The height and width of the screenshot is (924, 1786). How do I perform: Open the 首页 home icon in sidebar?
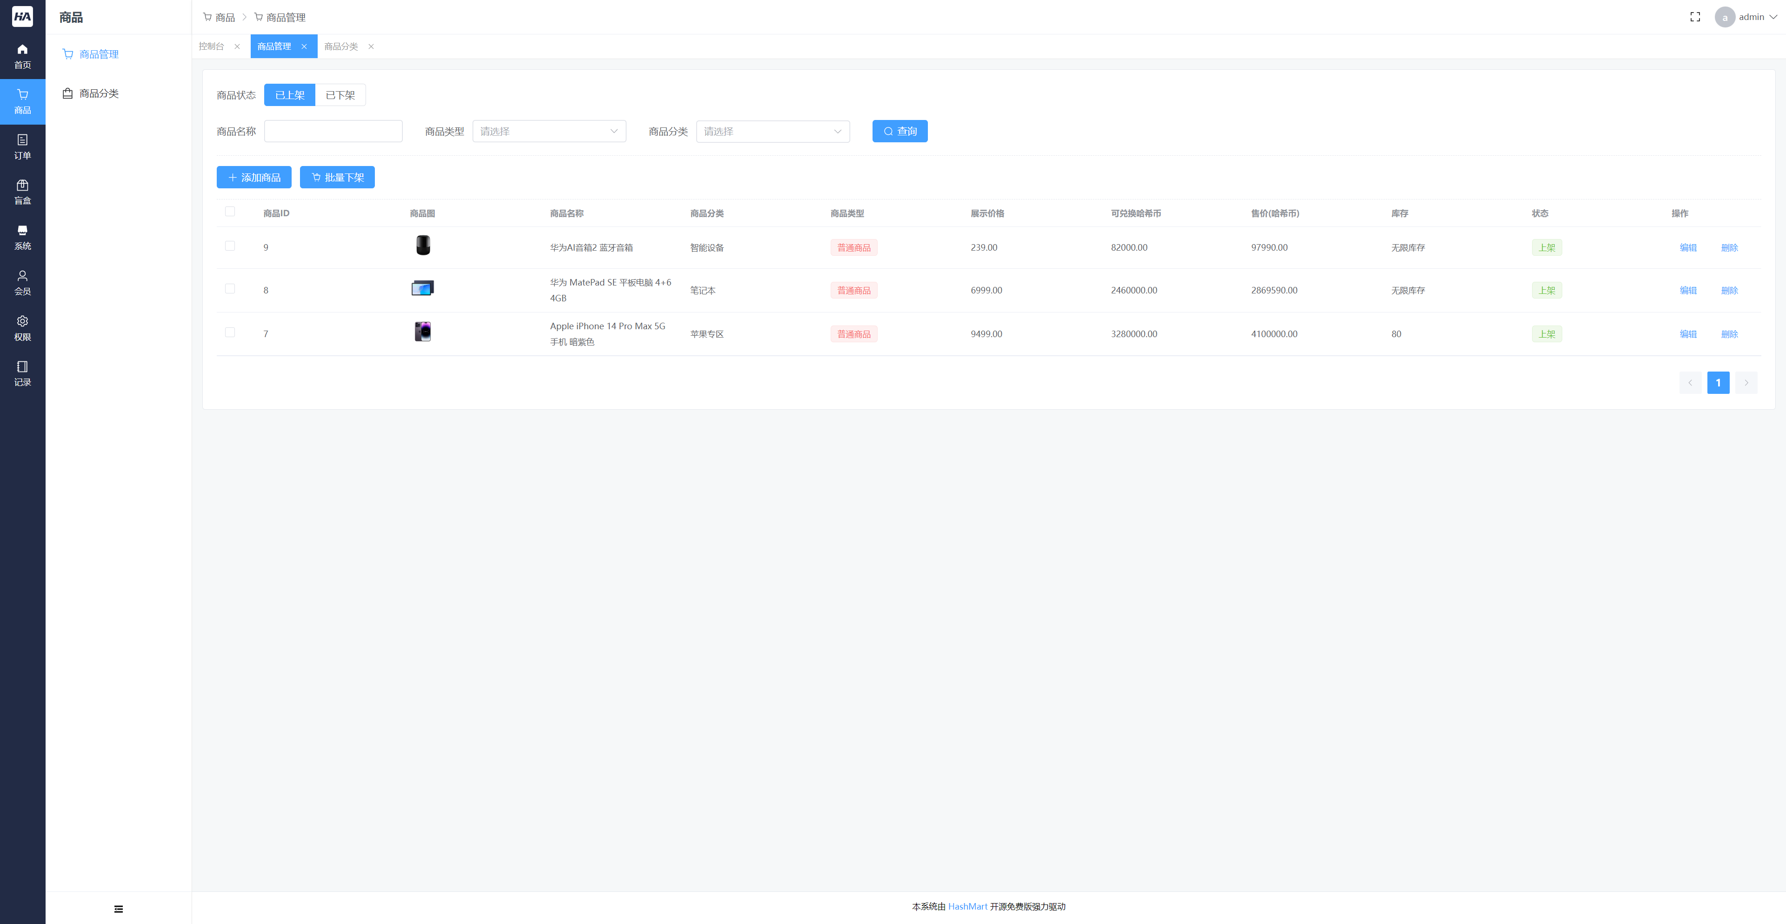pos(22,56)
